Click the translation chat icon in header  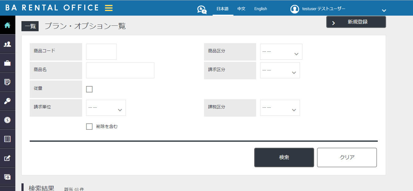(x=202, y=9)
